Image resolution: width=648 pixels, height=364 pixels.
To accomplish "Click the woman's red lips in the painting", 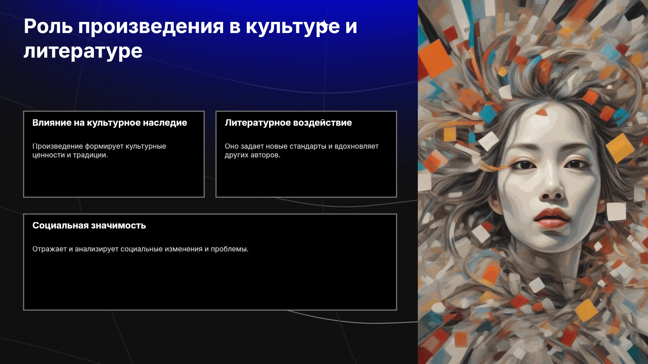I will [551, 218].
